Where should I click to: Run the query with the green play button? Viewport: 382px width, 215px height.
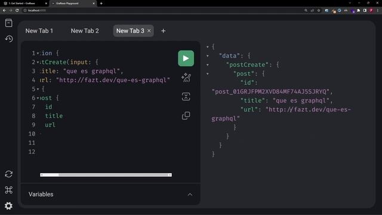(x=186, y=59)
